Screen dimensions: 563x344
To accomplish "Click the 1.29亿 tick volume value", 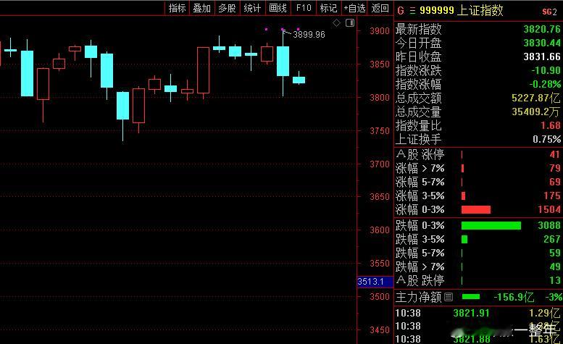I will coord(544,313).
